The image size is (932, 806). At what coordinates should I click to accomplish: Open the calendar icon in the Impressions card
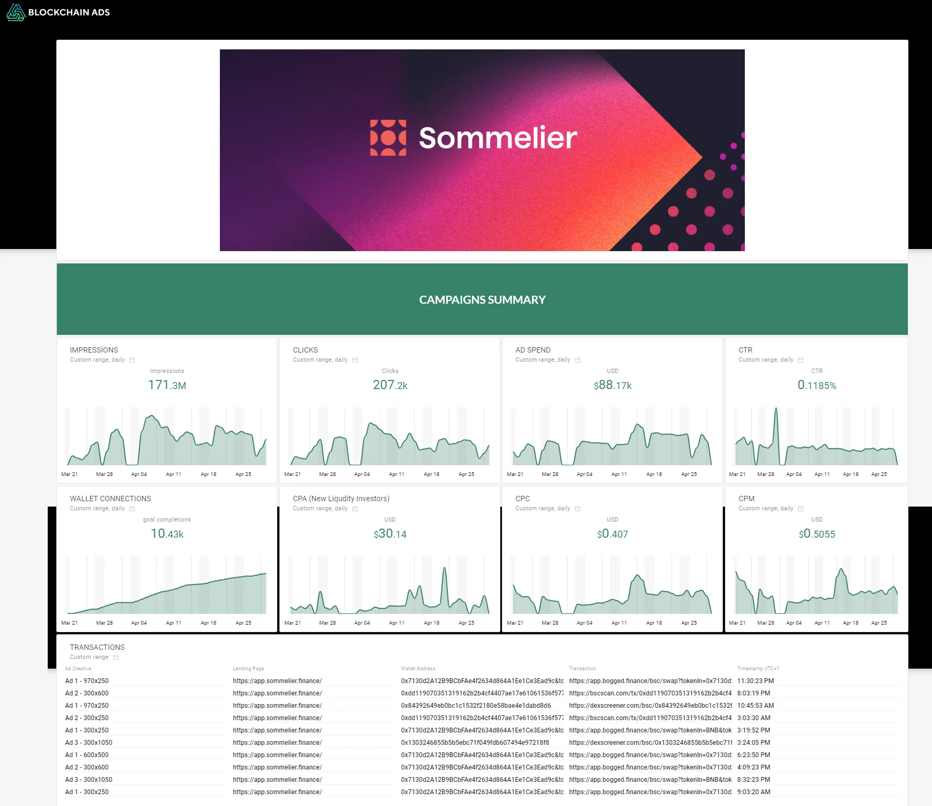click(132, 360)
